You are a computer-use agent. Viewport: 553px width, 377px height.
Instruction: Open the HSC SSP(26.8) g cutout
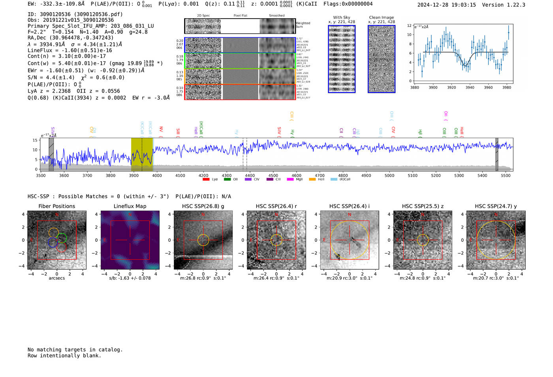pyautogui.click(x=203, y=240)
